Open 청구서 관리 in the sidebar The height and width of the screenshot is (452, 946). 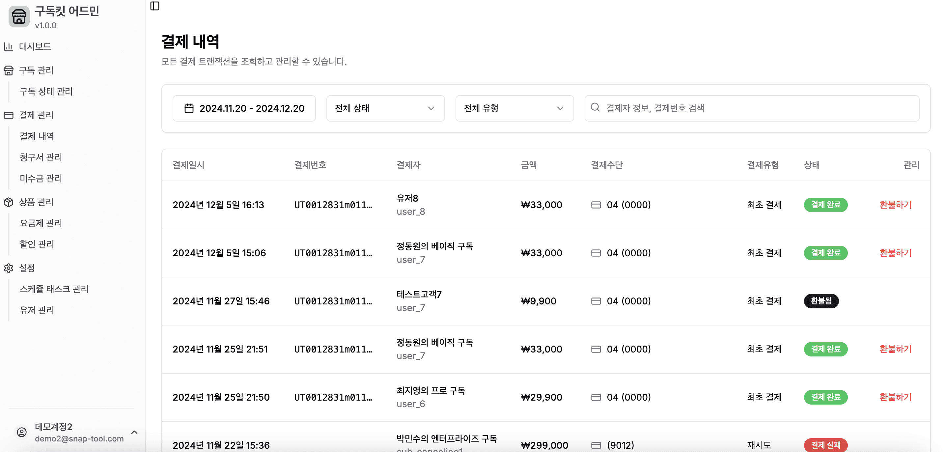point(41,157)
